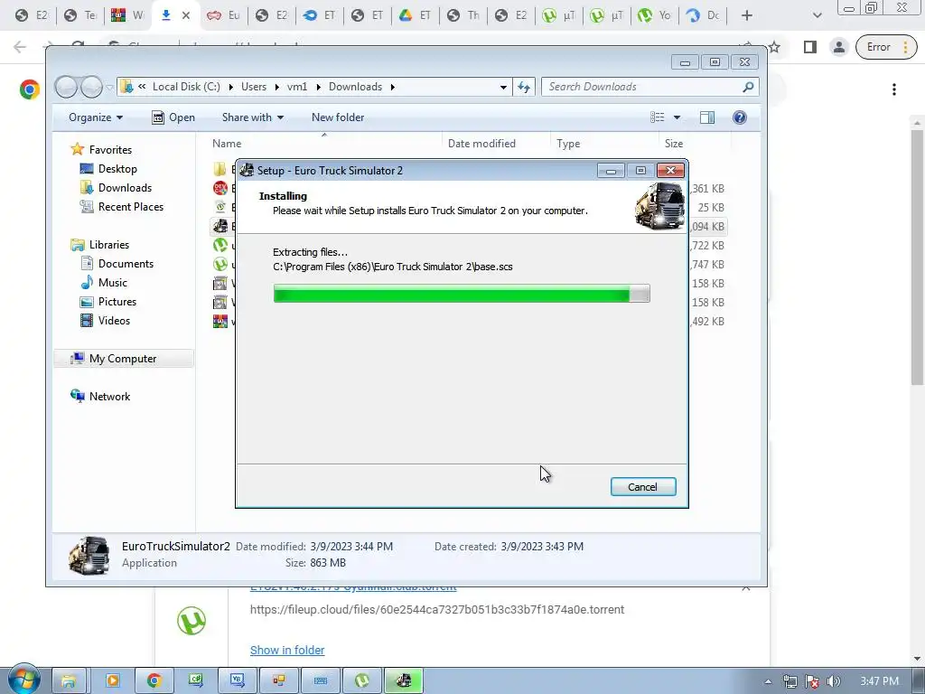Click the volume speaker tray icon
Screen dimensions: 925x694
834,681
